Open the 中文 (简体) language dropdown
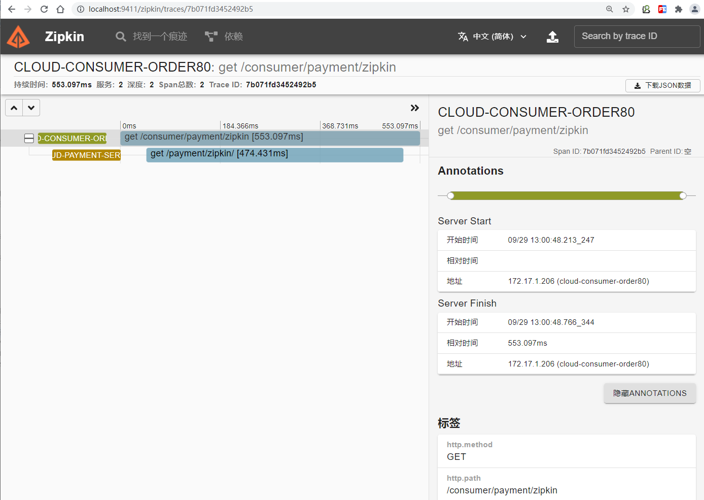This screenshot has width=704, height=500. [x=492, y=37]
